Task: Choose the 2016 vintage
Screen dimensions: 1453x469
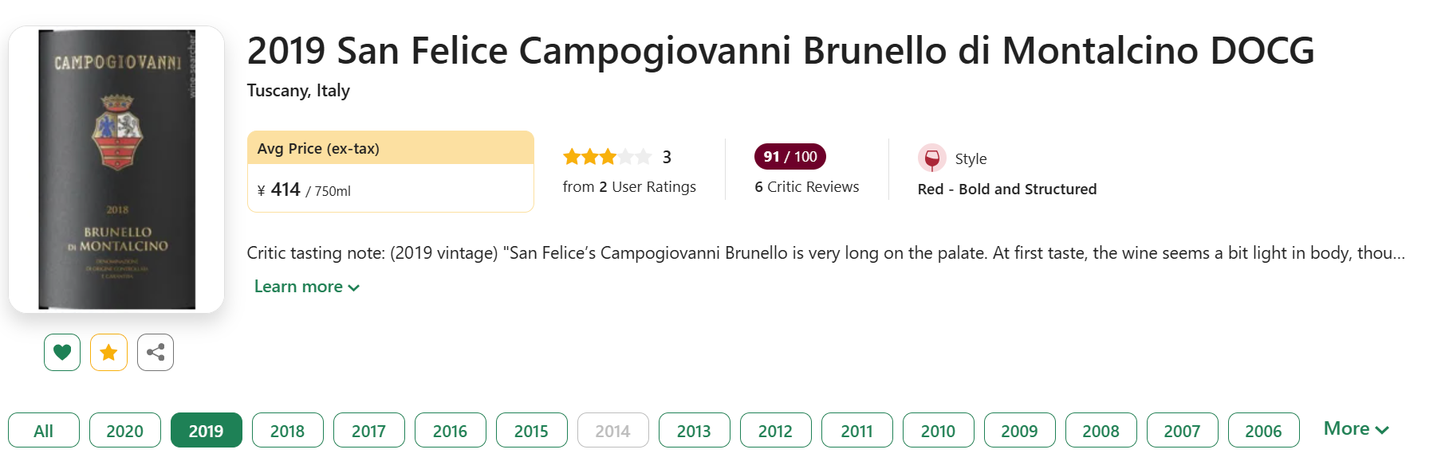Action: coord(451,431)
